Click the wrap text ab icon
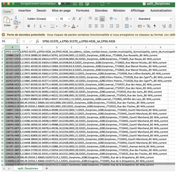 pyautogui.click(x=127, y=19)
